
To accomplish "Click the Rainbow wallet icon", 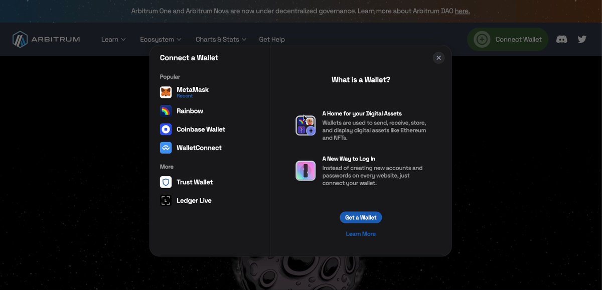I will [x=166, y=111].
